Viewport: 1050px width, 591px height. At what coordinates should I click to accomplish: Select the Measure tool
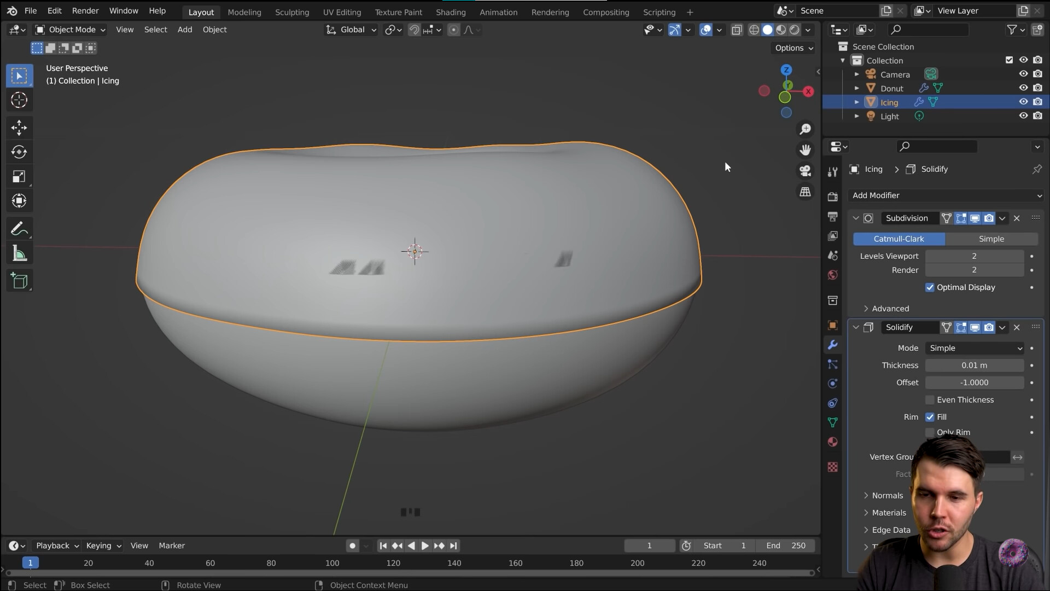point(19,253)
